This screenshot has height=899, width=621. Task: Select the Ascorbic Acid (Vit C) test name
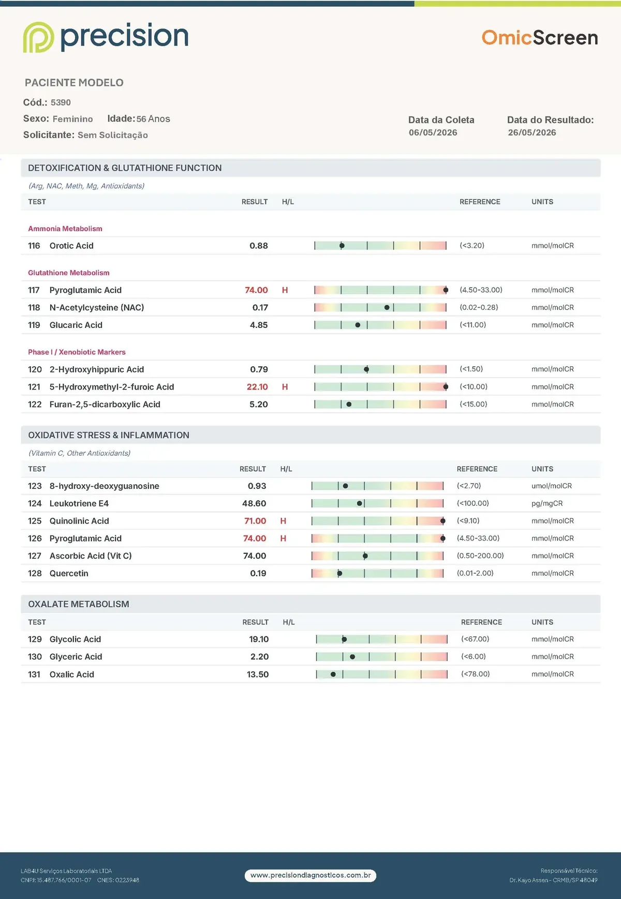[x=91, y=556]
